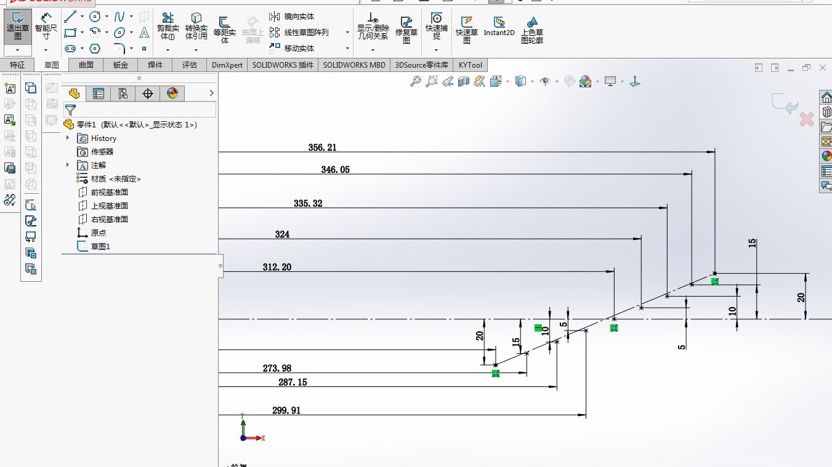Open the 钣金 sheet metal tab
Image resolution: width=832 pixels, height=467 pixels.
tap(121, 65)
